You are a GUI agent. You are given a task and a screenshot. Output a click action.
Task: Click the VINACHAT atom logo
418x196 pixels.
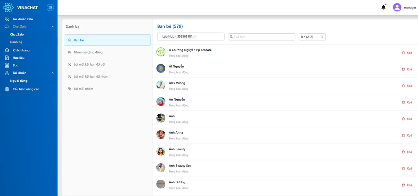click(8, 7)
